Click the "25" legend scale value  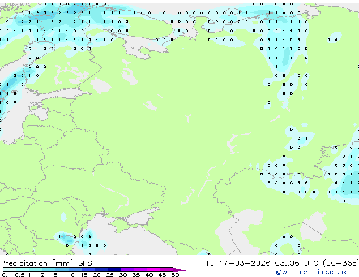click(x=110, y=275)
